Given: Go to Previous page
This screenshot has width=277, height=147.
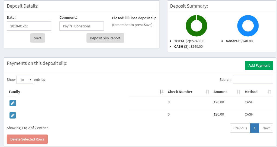Looking at the screenshot, I should [240, 128].
